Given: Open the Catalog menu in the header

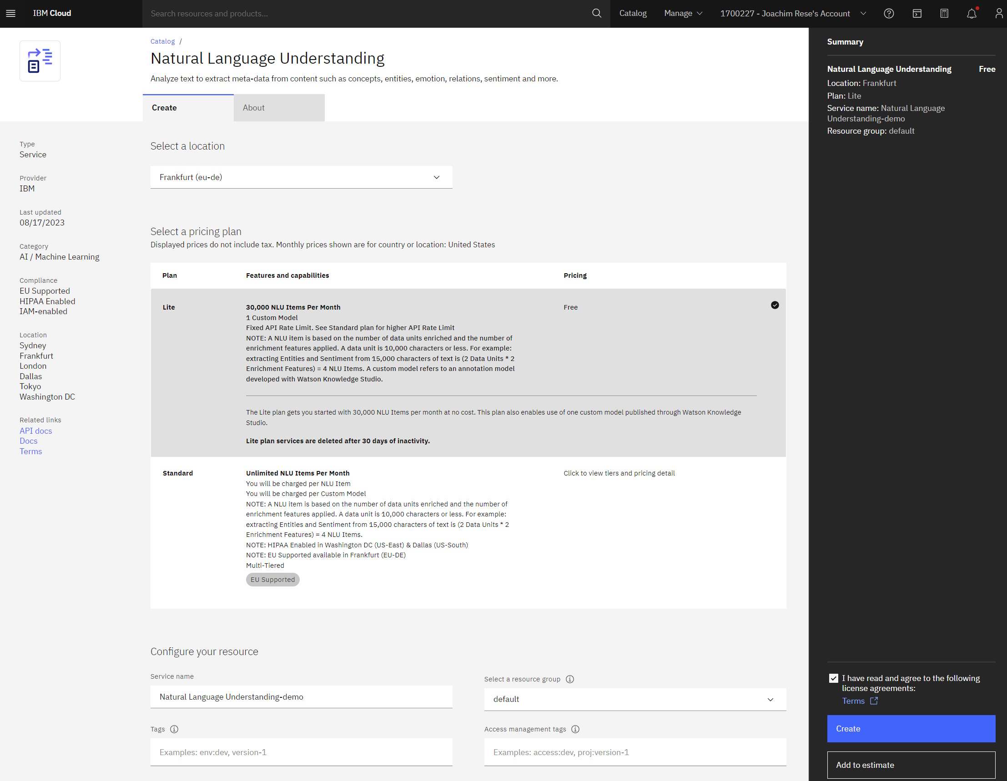Looking at the screenshot, I should coord(632,13).
